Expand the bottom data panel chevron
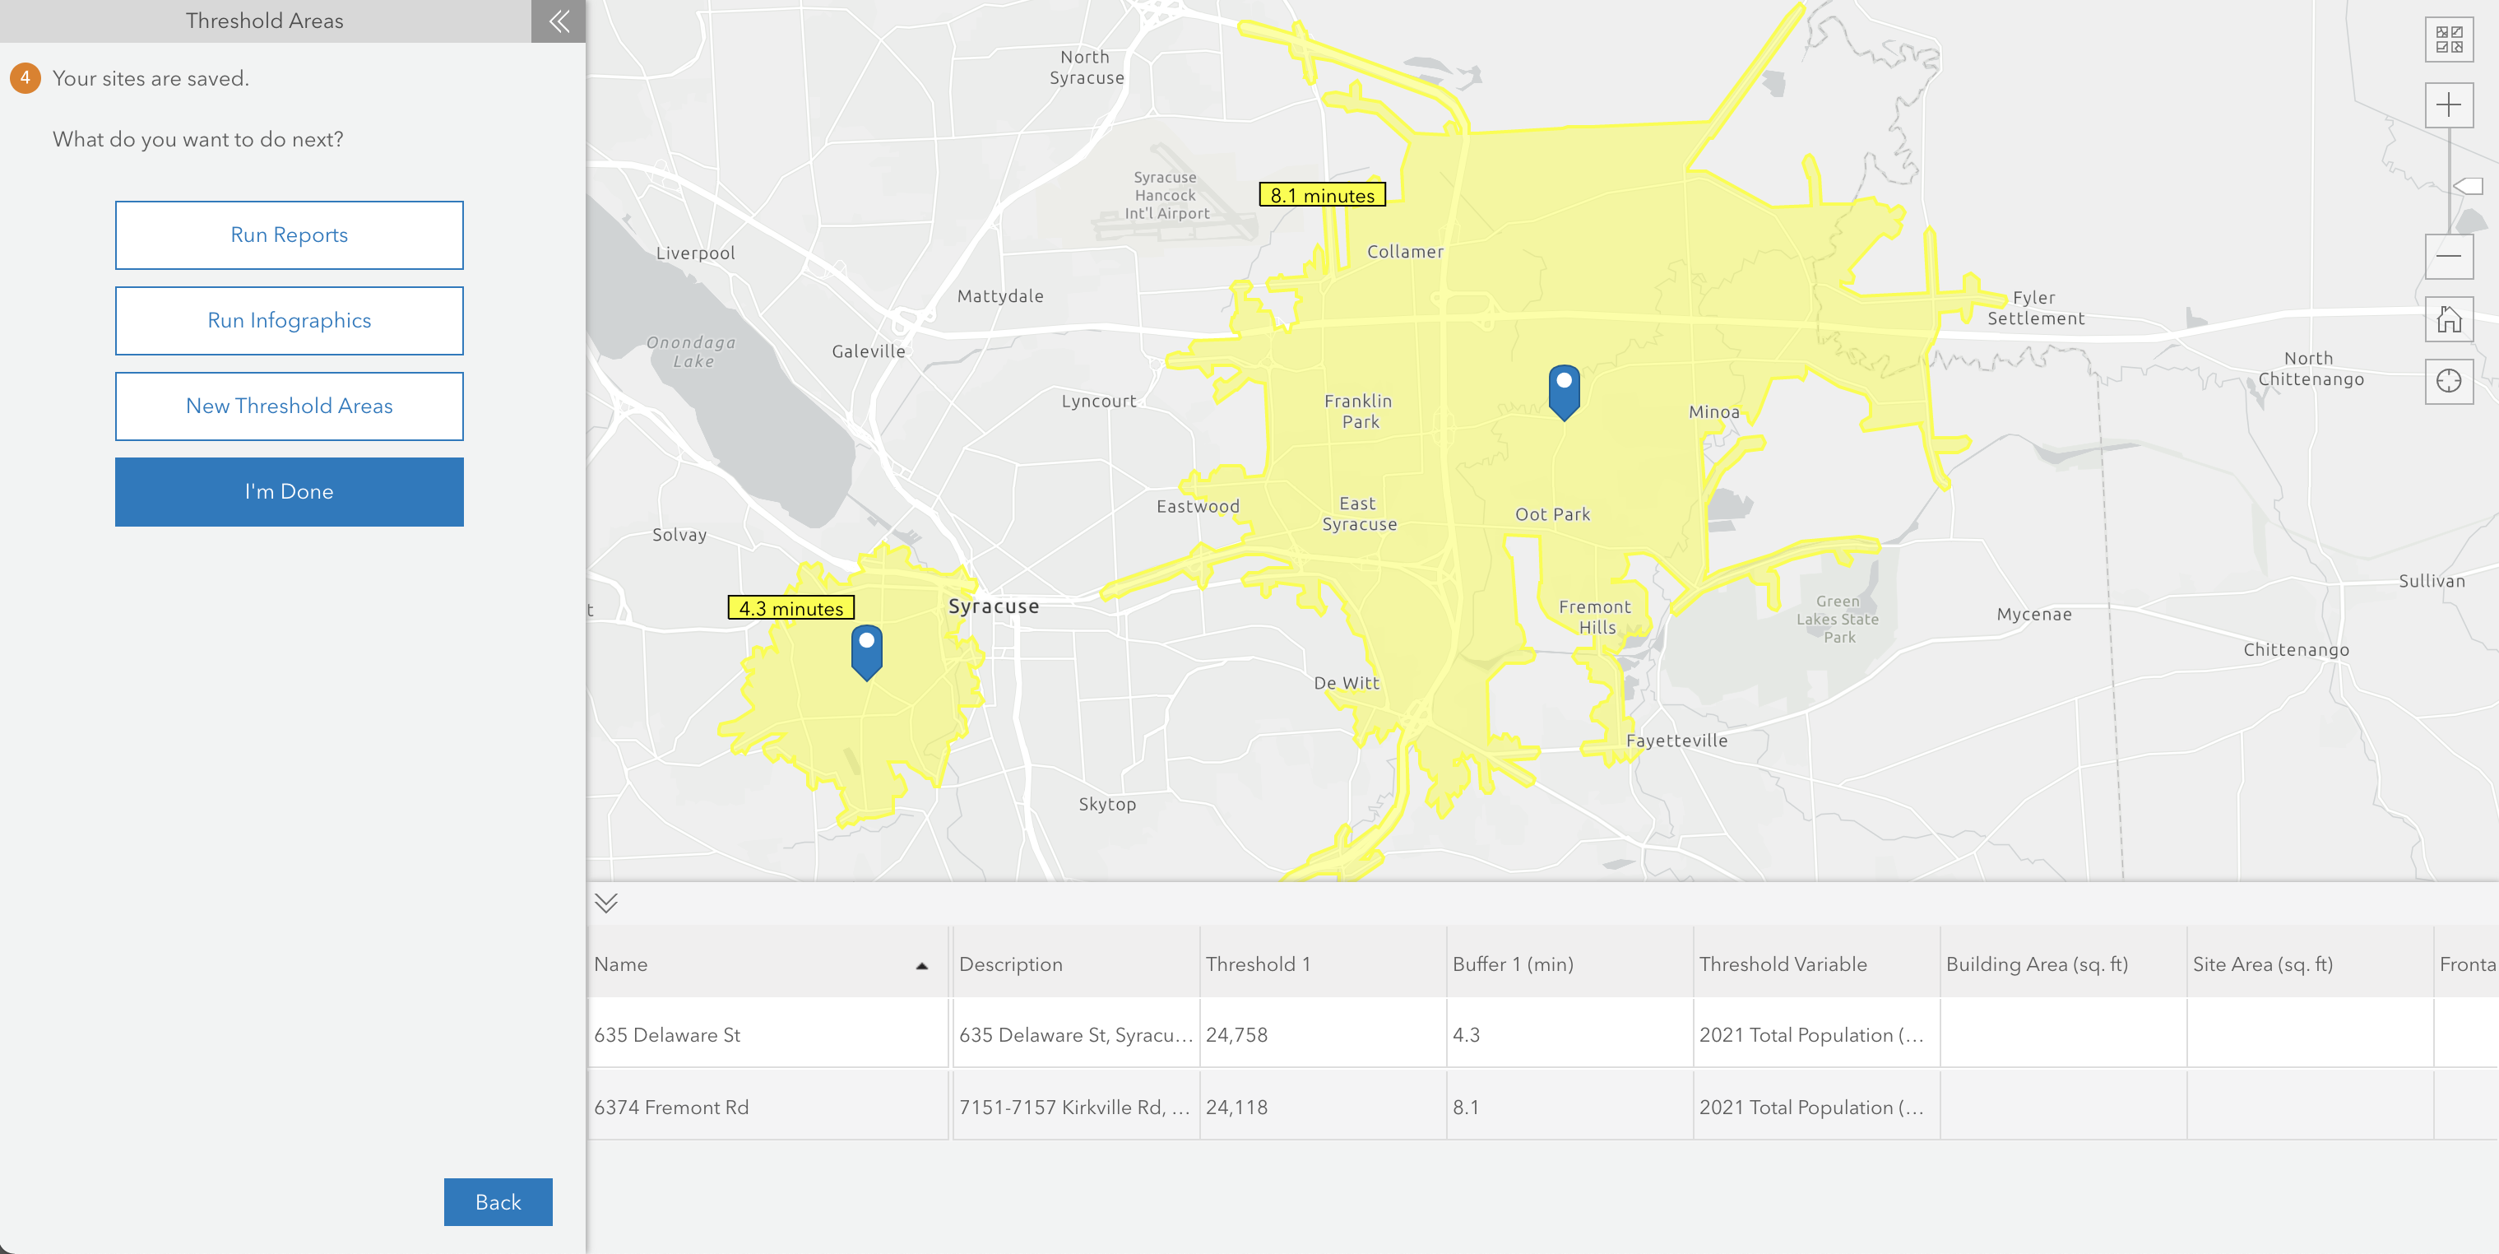This screenshot has width=2499, height=1254. [606, 902]
